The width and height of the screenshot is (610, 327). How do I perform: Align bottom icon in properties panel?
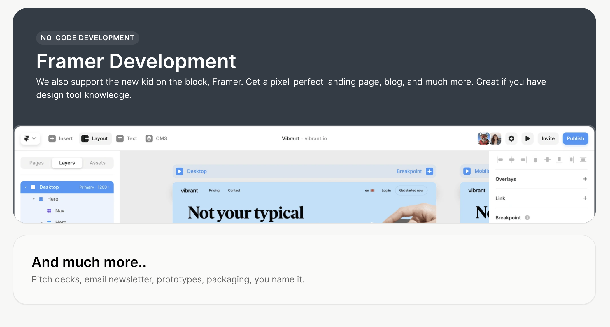(559, 159)
